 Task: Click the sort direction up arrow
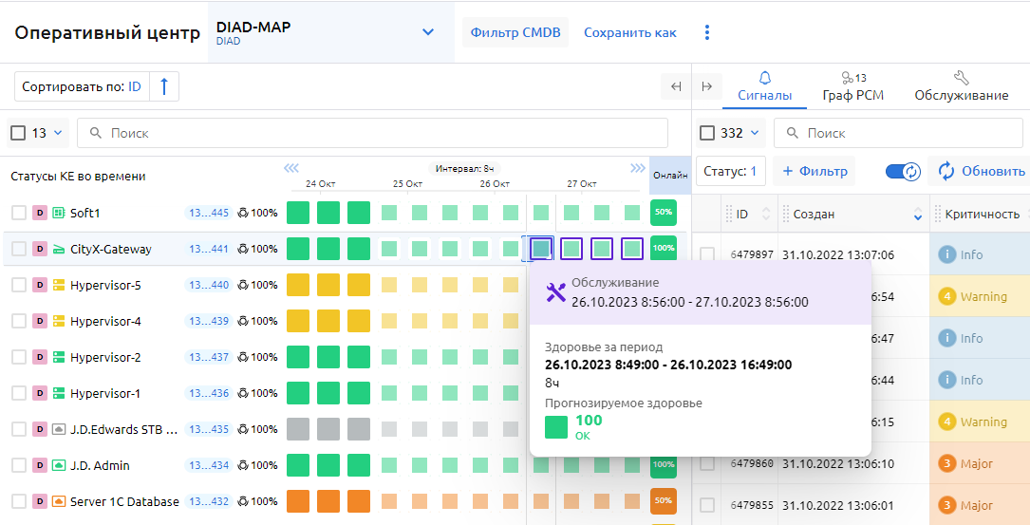click(x=163, y=86)
